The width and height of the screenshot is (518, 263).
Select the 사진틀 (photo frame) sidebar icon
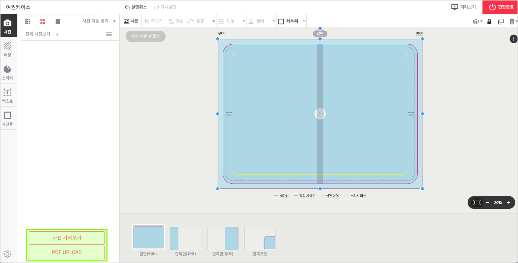click(x=8, y=118)
